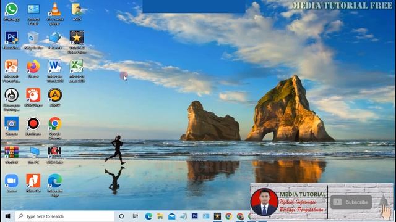
Task: Switch to Photoshop on the taskbar
Action: tap(195, 216)
